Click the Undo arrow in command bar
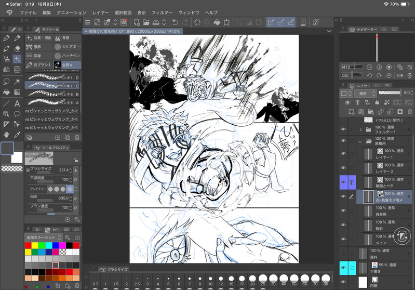Image resolution: width=415 pixels, height=290 pixels. pos(175,22)
